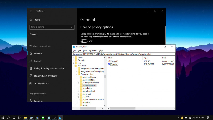The image size is (213, 120).
Task: Open the File menu in Registry Editor
Action: (x=74, y=51)
